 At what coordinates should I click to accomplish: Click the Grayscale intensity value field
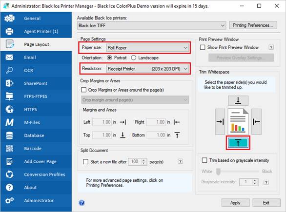246,182
